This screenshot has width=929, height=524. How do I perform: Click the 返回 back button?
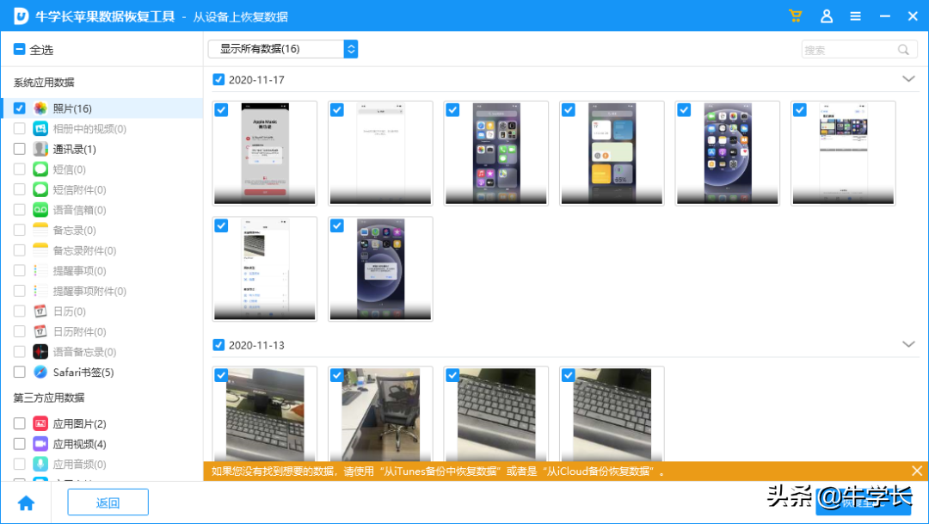108,502
